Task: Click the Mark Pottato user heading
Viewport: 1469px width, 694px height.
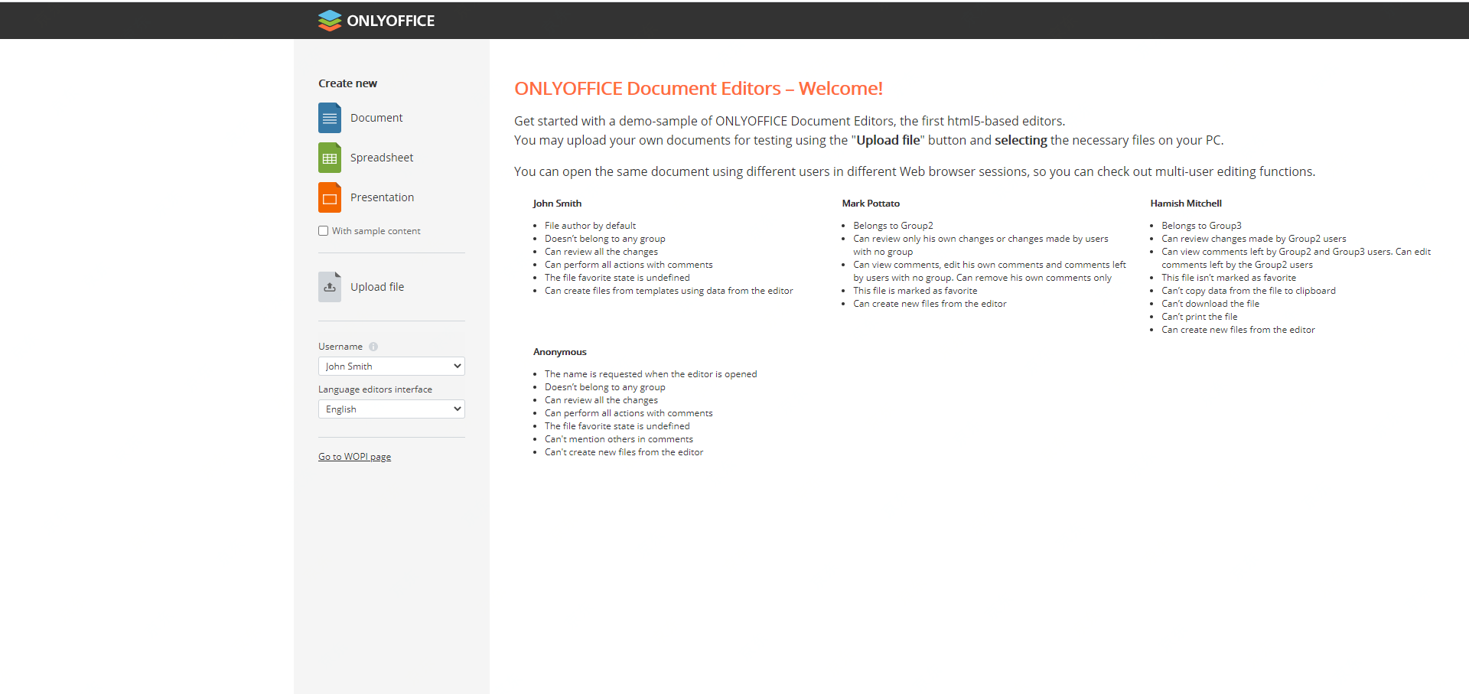Action: pyautogui.click(x=871, y=204)
